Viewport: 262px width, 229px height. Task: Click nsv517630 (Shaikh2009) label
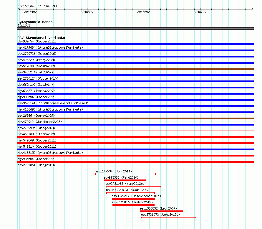(37, 66)
